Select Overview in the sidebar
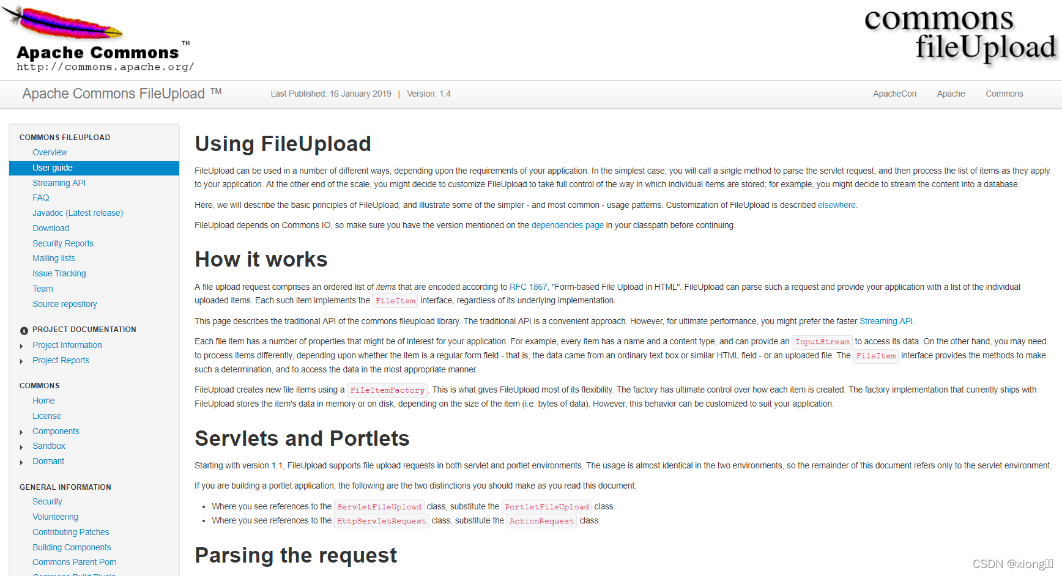 pyautogui.click(x=50, y=152)
